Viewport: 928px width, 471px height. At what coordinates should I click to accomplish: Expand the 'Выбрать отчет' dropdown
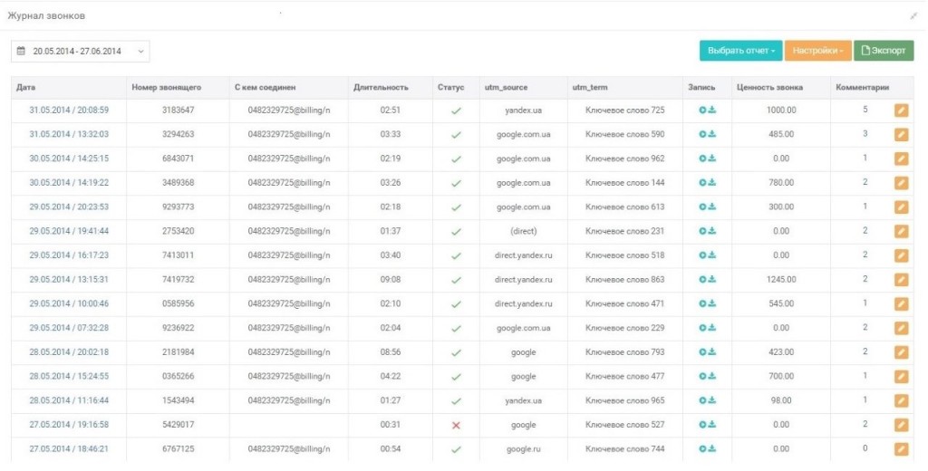740,52
